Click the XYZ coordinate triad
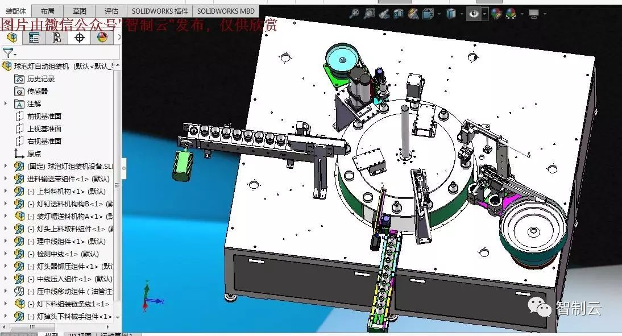This screenshot has width=622, height=336. coord(152,297)
